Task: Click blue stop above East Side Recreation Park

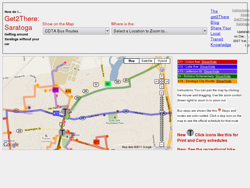Action: [x=118, y=111]
